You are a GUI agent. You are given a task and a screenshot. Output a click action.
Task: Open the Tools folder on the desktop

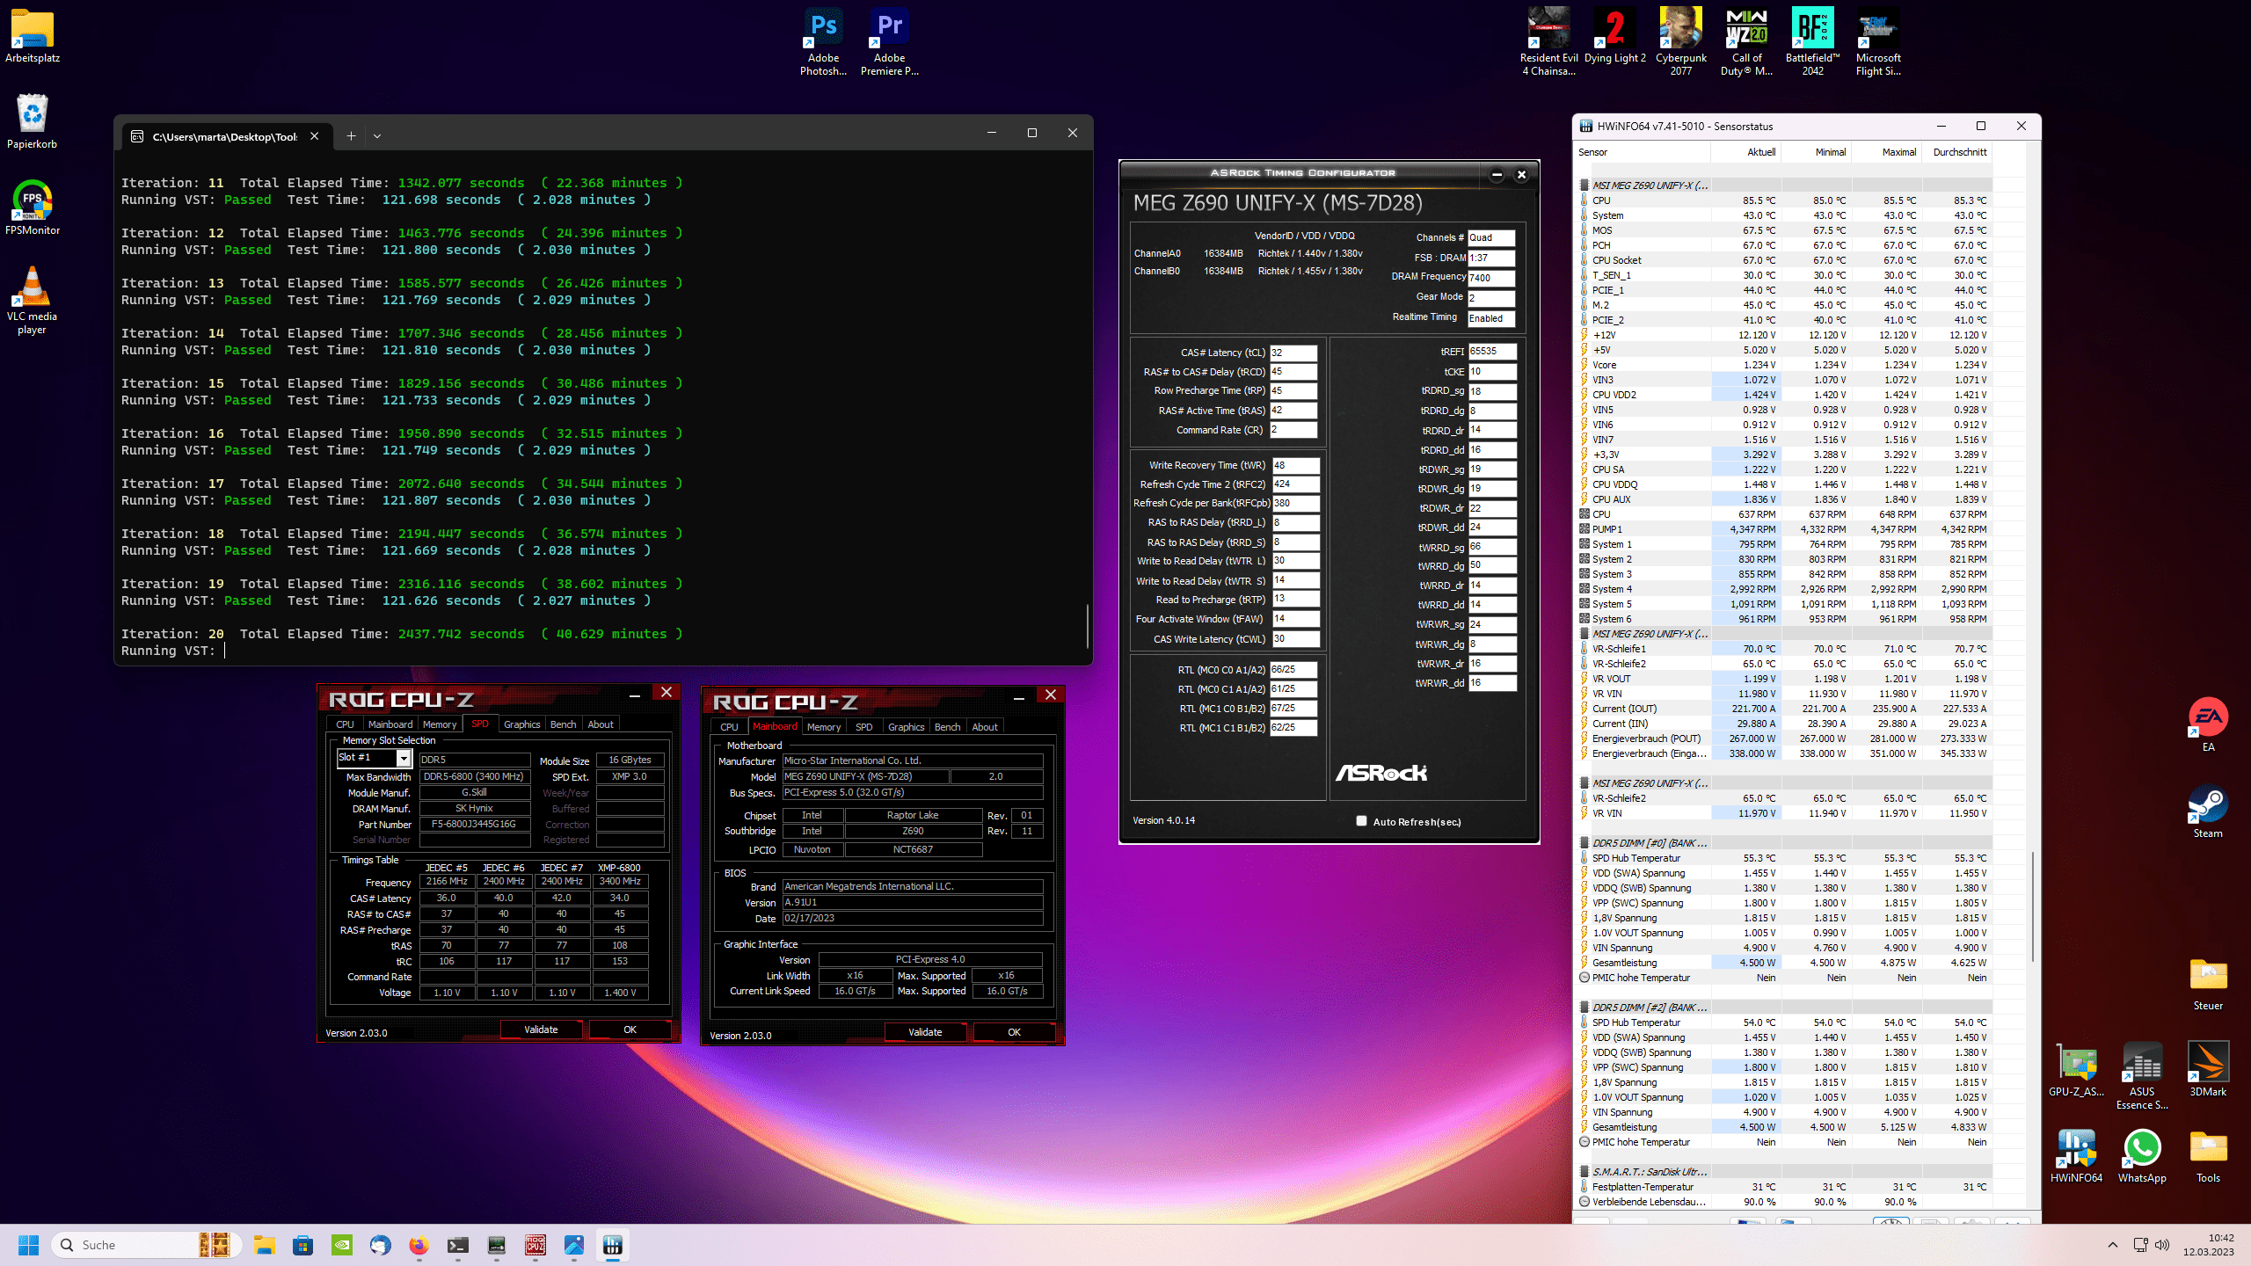[x=2208, y=1155]
